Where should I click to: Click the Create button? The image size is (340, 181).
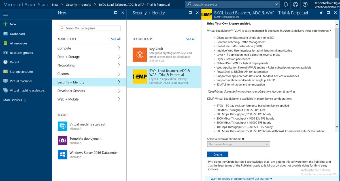point(218,154)
